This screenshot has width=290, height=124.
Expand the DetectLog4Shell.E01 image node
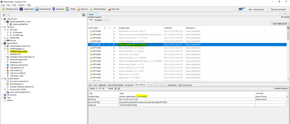click(x=8, y=24)
